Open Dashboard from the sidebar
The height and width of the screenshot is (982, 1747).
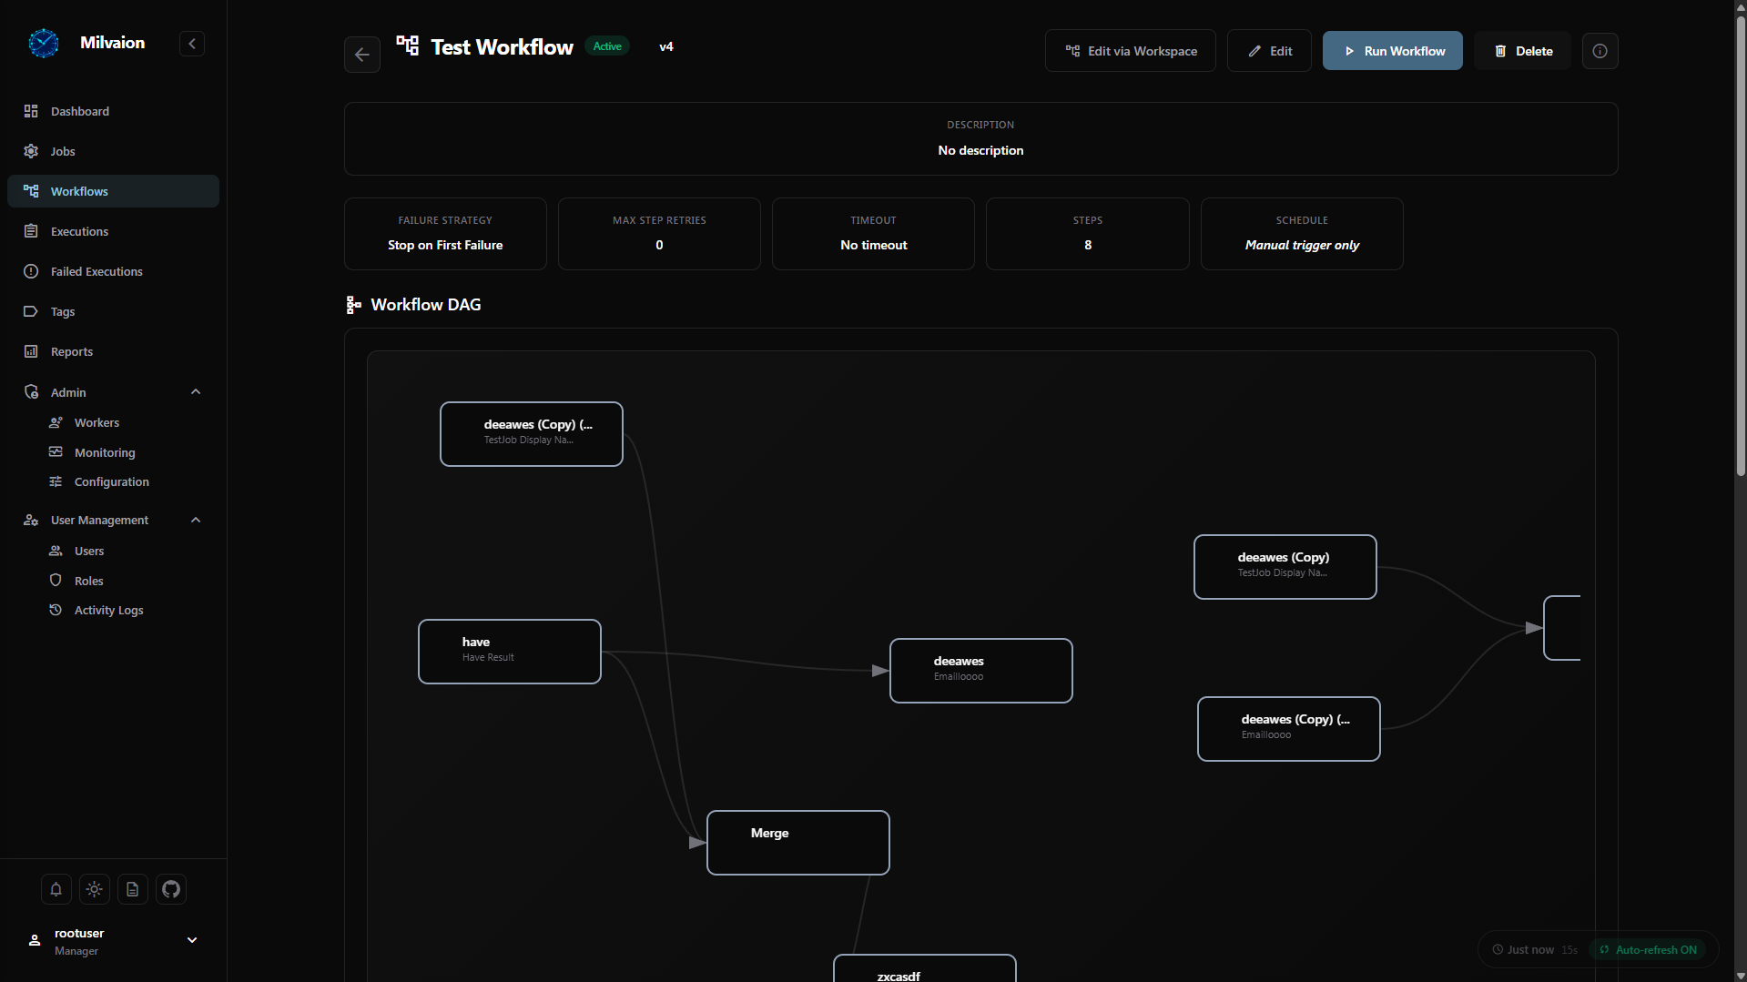[x=113, y=111]
